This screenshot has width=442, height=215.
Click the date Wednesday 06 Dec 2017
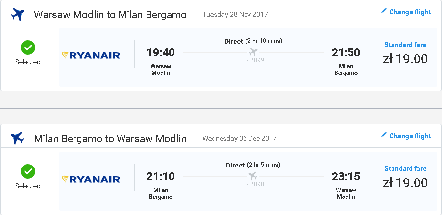coord(239,138)
